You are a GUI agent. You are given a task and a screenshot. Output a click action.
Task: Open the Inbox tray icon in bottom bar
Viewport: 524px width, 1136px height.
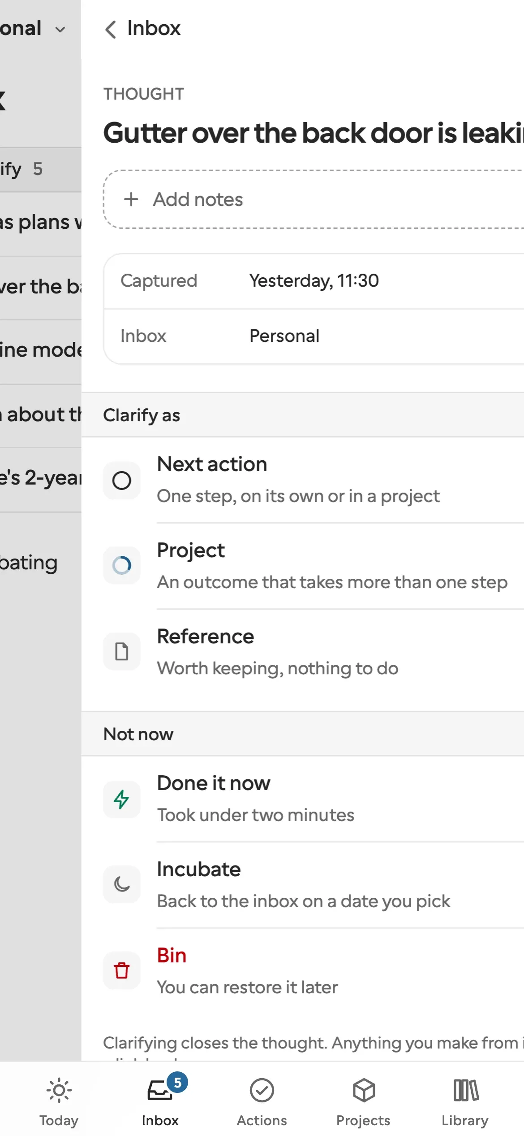(x=160, y=1090)
